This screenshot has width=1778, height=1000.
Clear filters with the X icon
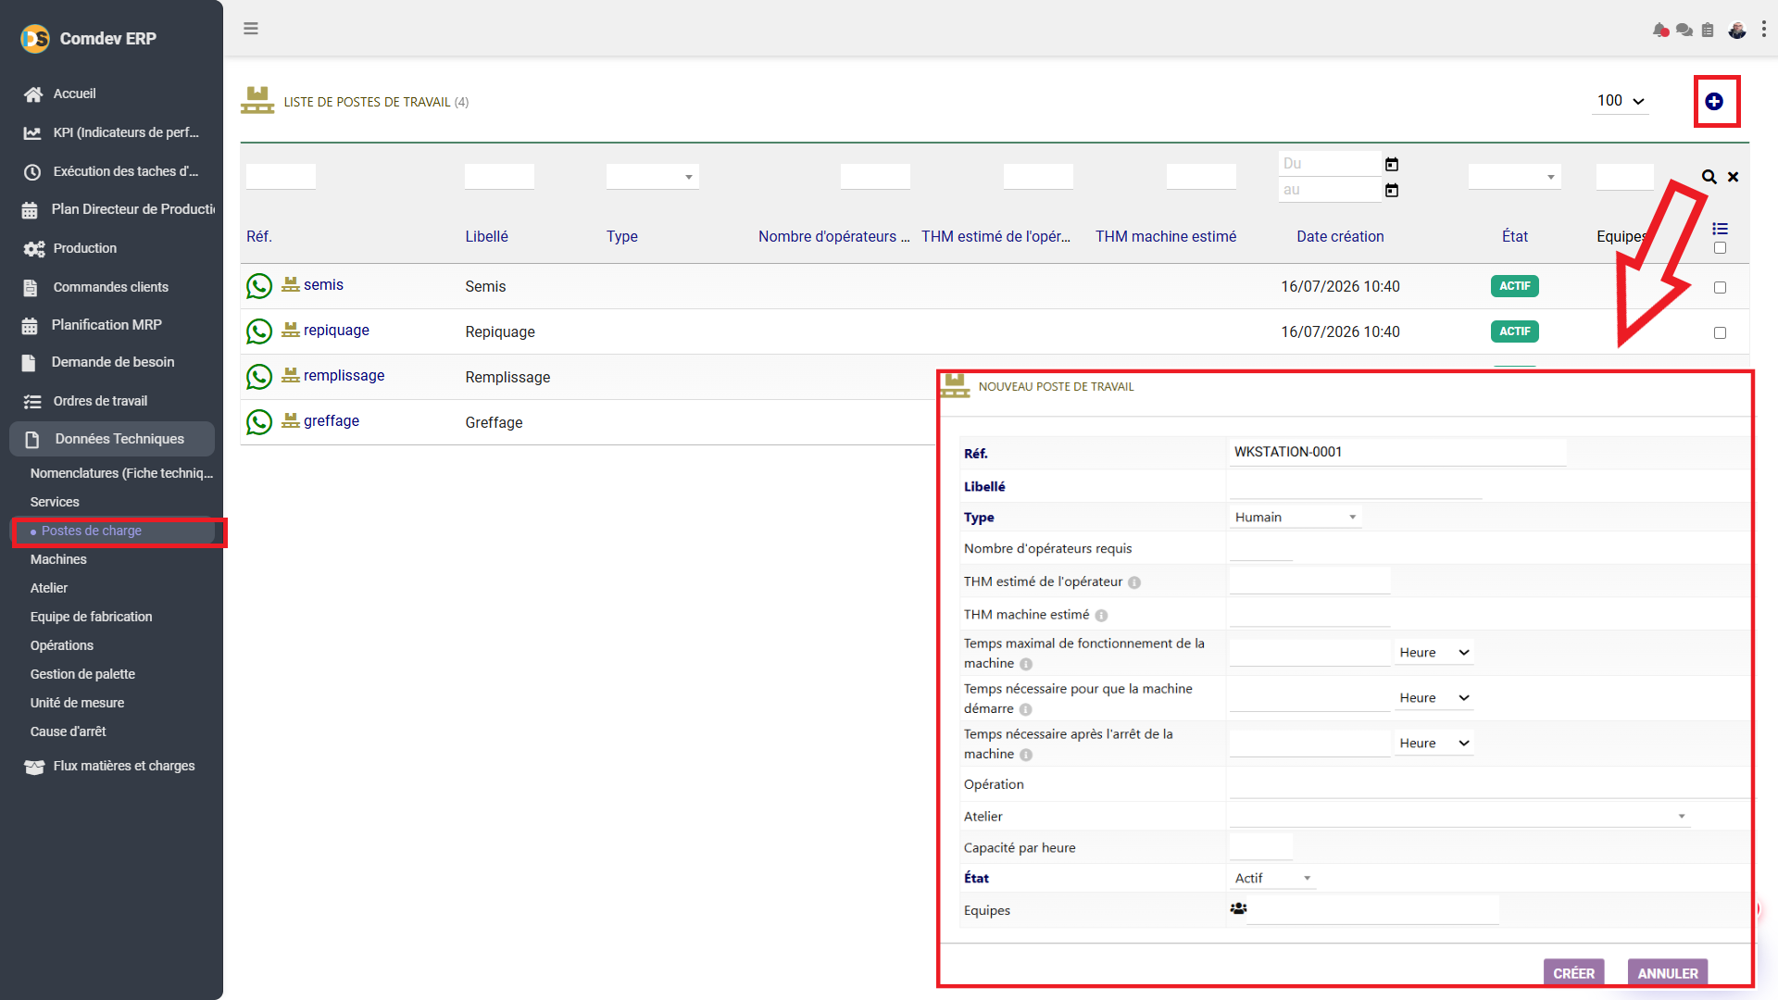[x=1734, y=177]
